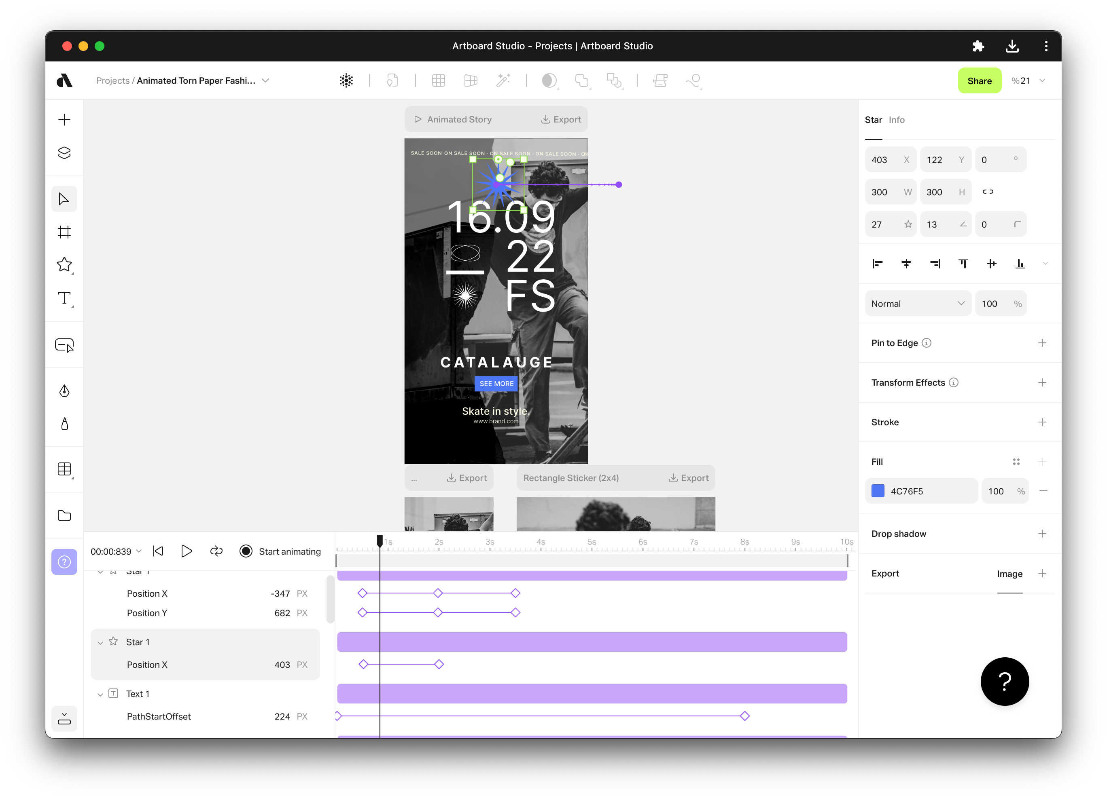Select the Pen tool in sidebar

64,391
